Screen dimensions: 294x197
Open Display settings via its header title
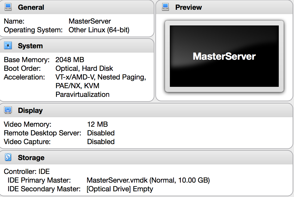click(30, 111)
